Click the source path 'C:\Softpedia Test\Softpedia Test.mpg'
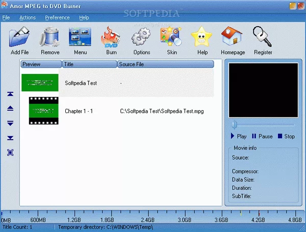Viewport: 306px width, 232px height. click(162, 111)
